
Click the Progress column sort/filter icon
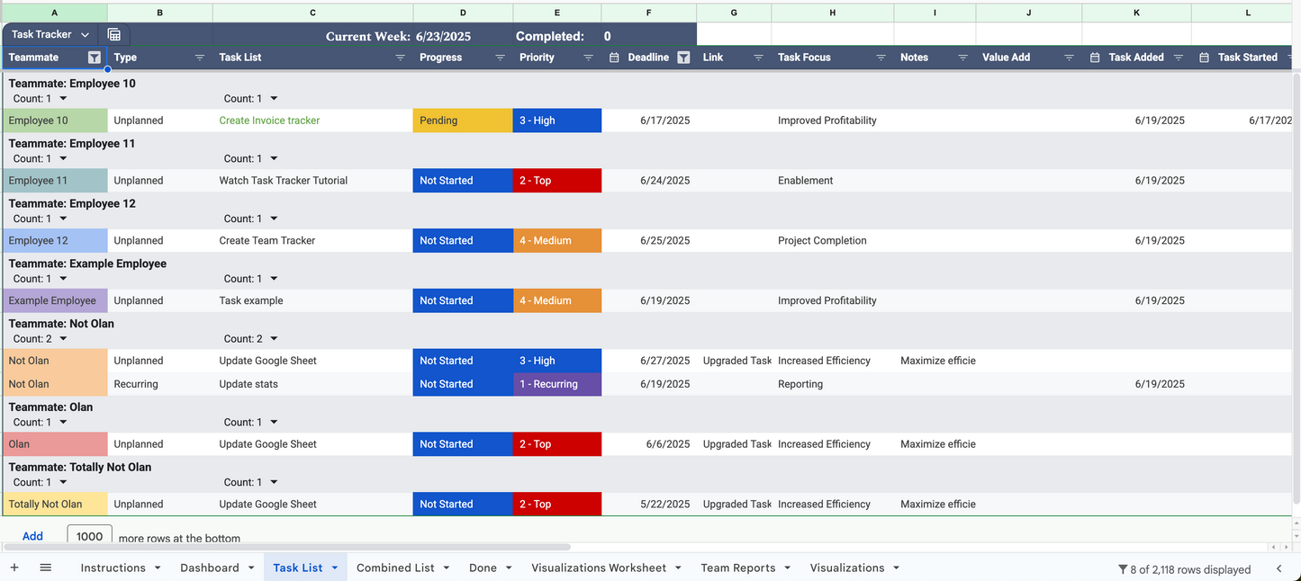pyautogui.click(x=500, y=58)
